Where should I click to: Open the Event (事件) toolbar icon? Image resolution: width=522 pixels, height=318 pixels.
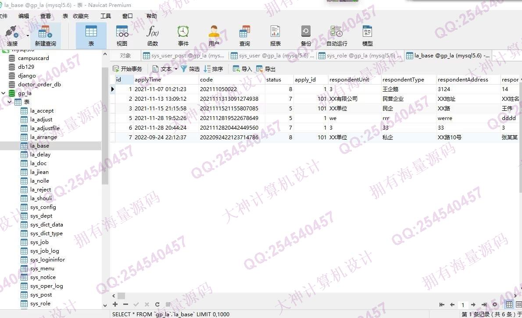click(183, 35)
